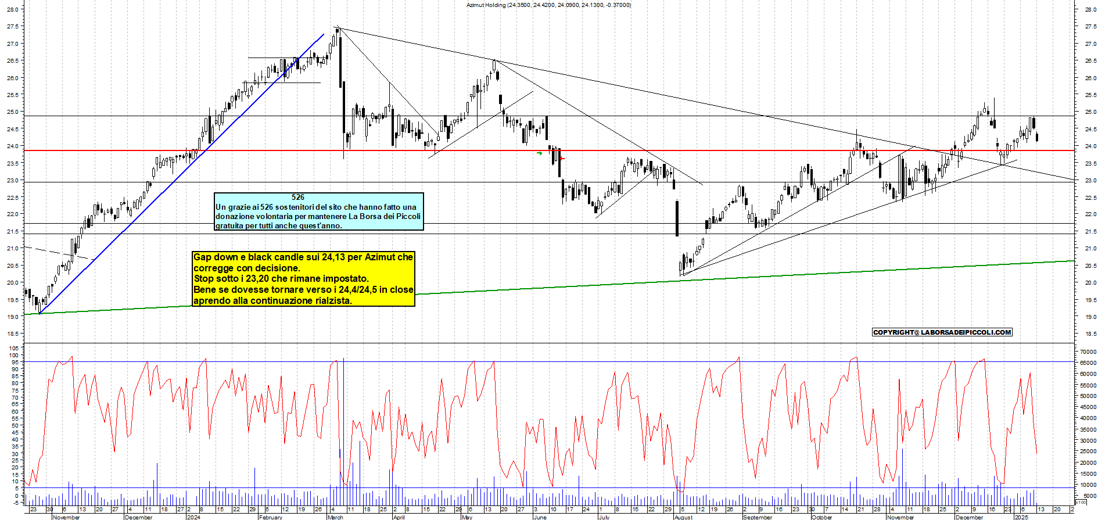Click the 'February' month label

271,517
